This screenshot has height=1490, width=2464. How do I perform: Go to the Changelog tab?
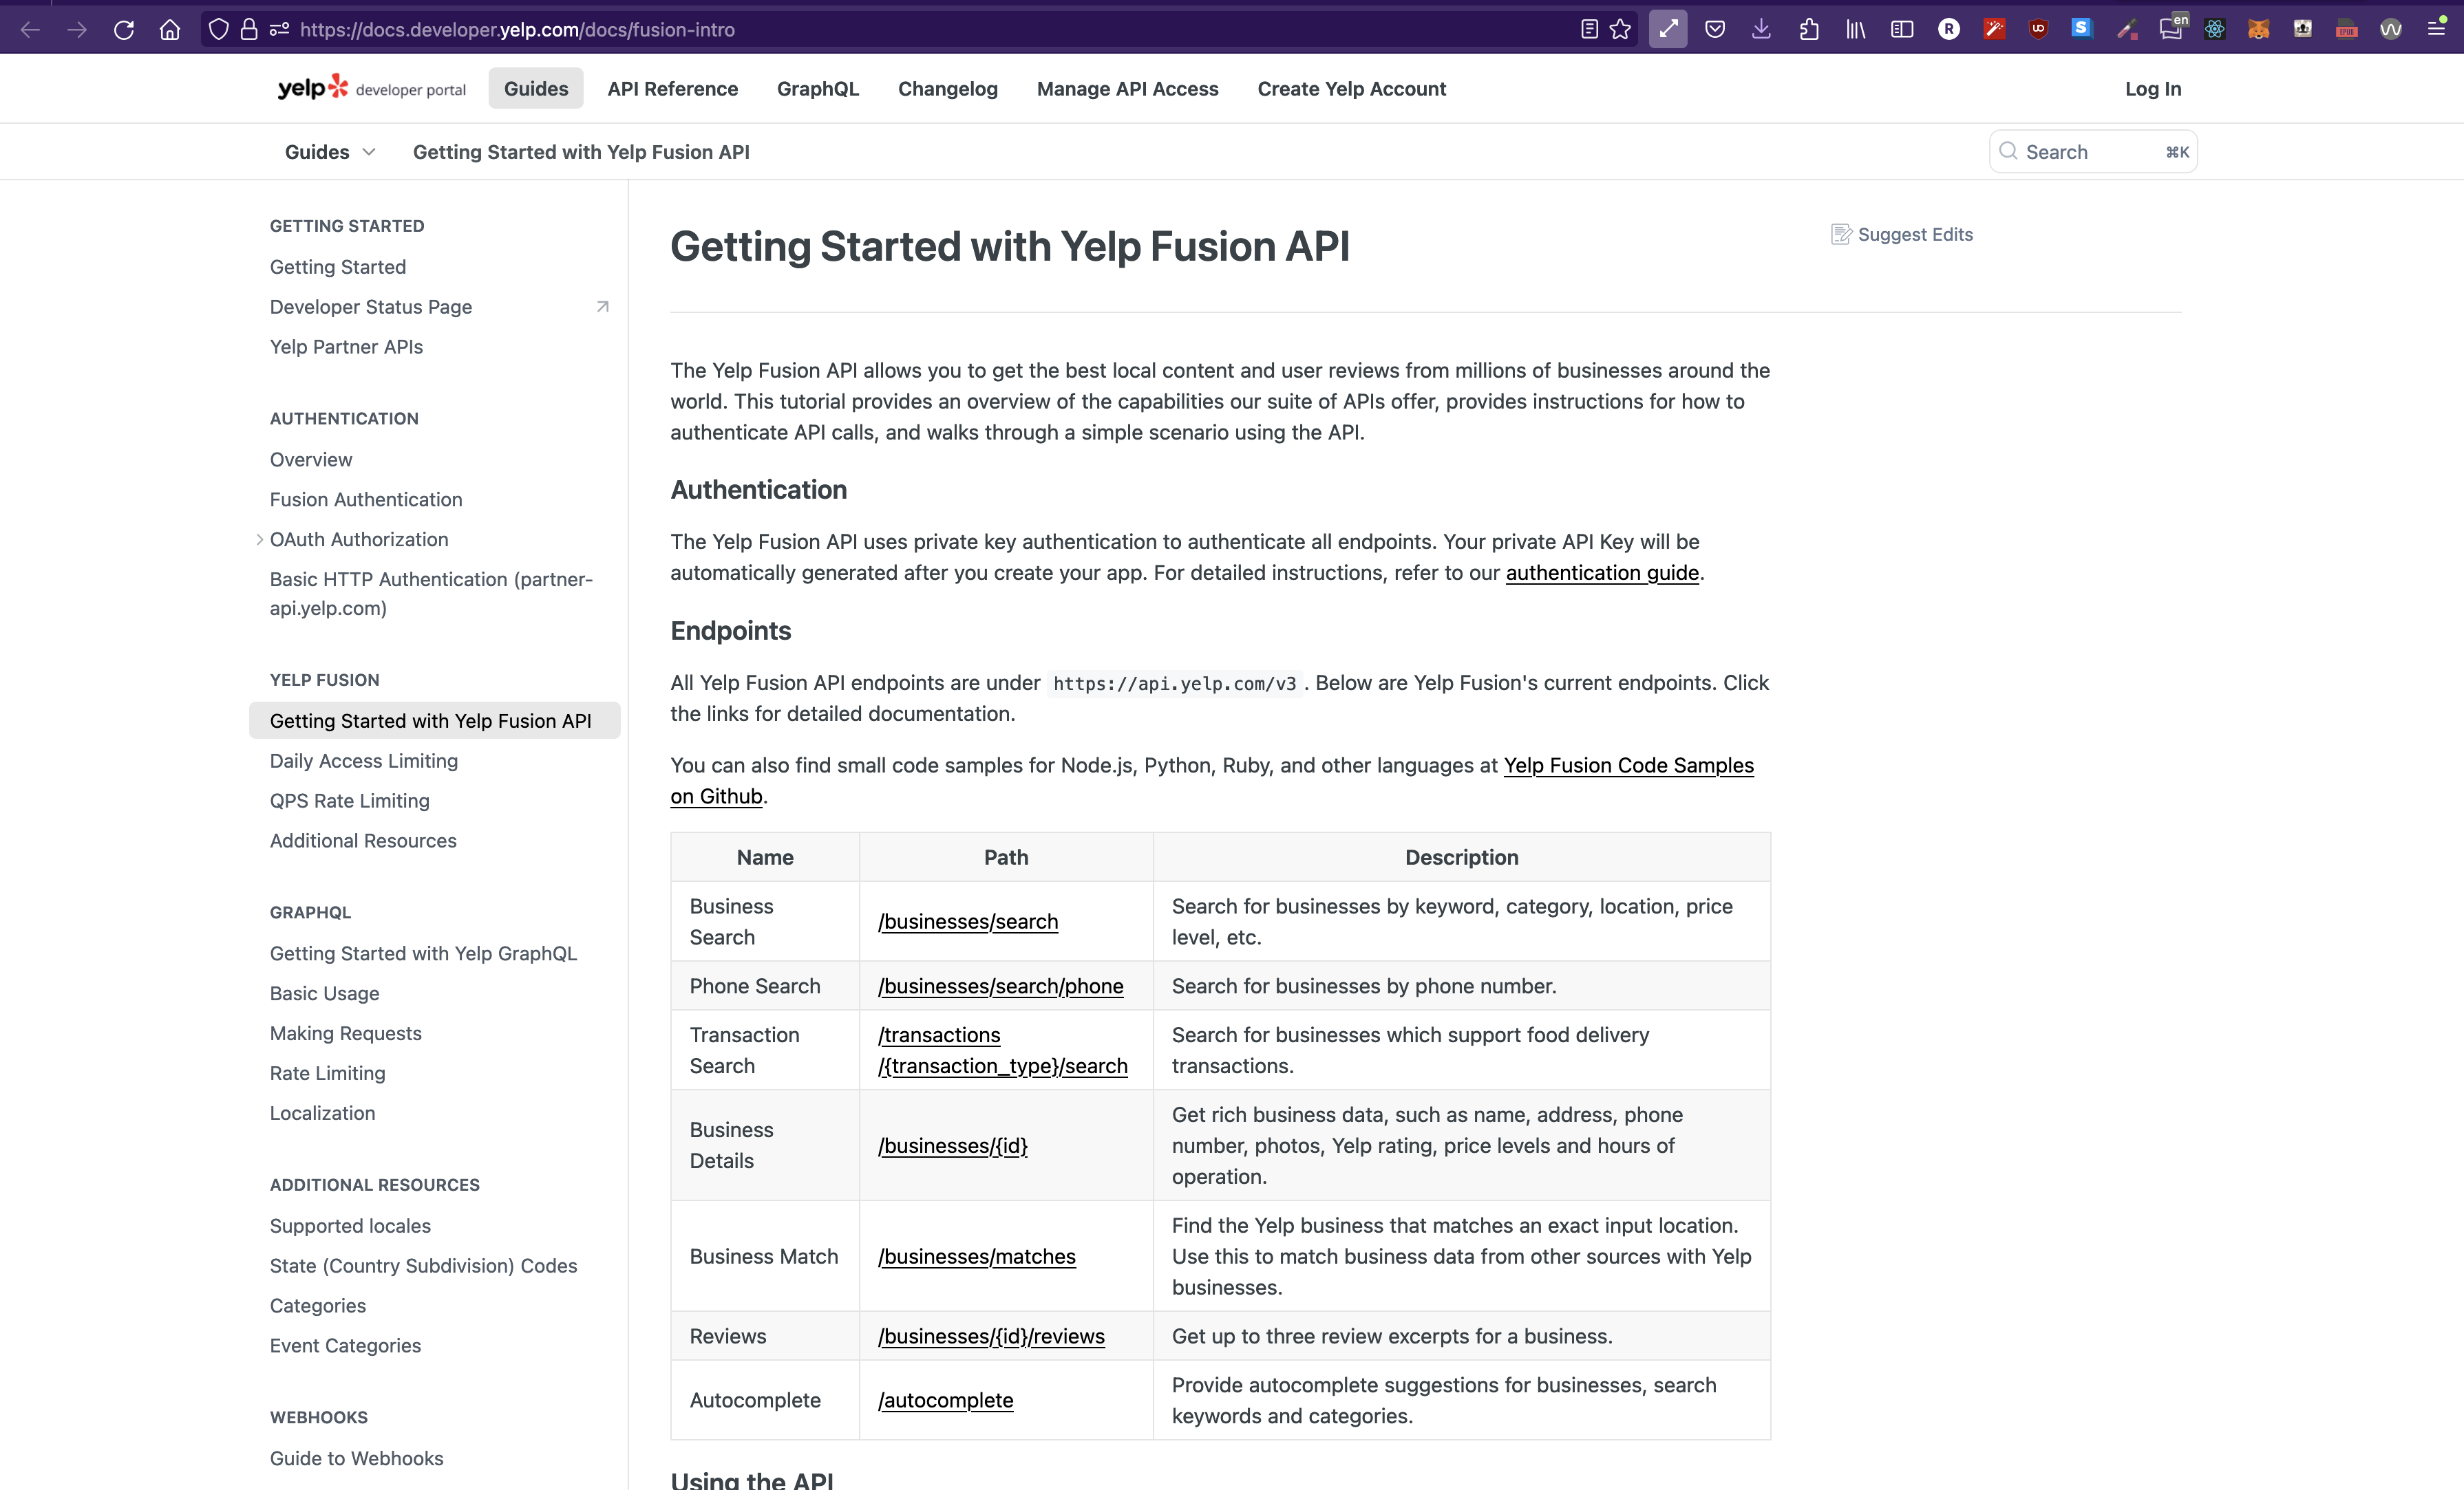click(948, 88)
